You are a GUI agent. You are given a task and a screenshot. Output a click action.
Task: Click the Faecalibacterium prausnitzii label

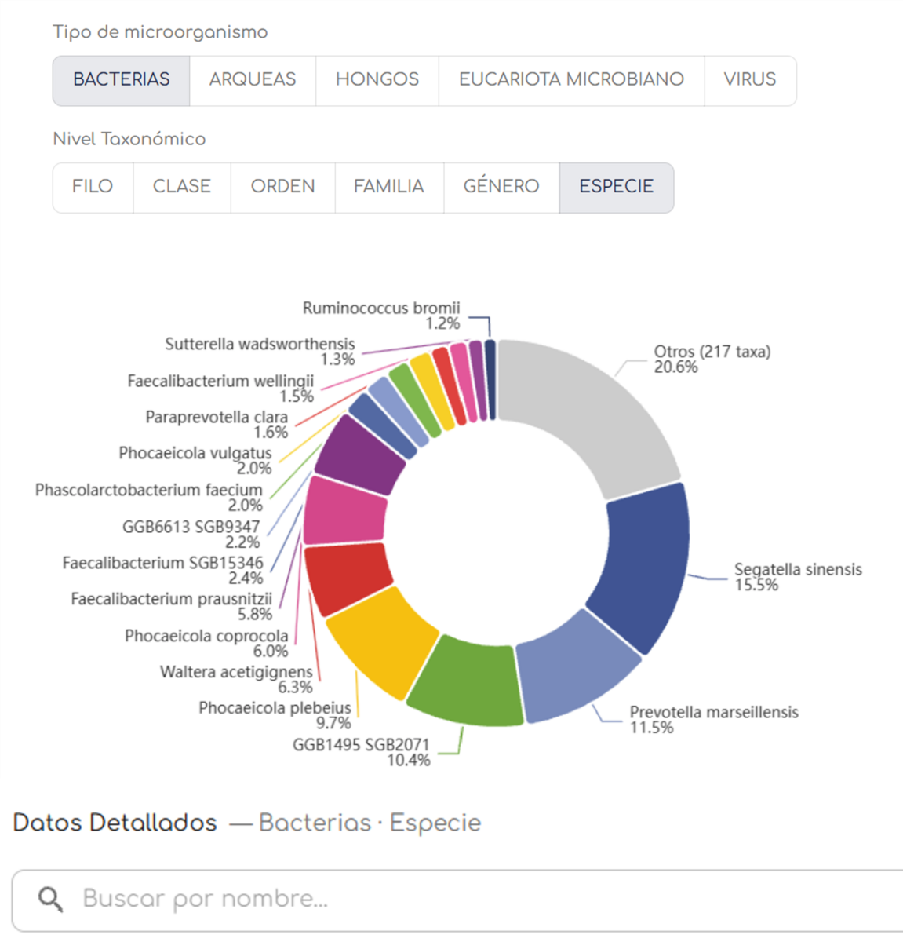172,606
